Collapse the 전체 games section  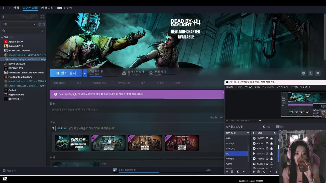(x=2, y=37)
